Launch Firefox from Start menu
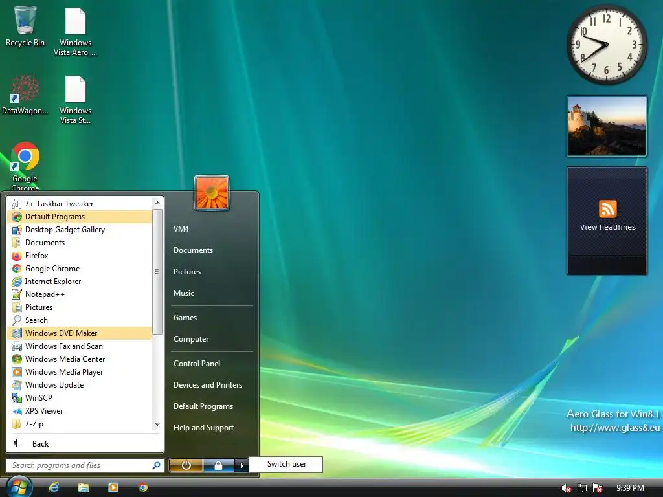663x497 pixels. (x=80, y=256)
